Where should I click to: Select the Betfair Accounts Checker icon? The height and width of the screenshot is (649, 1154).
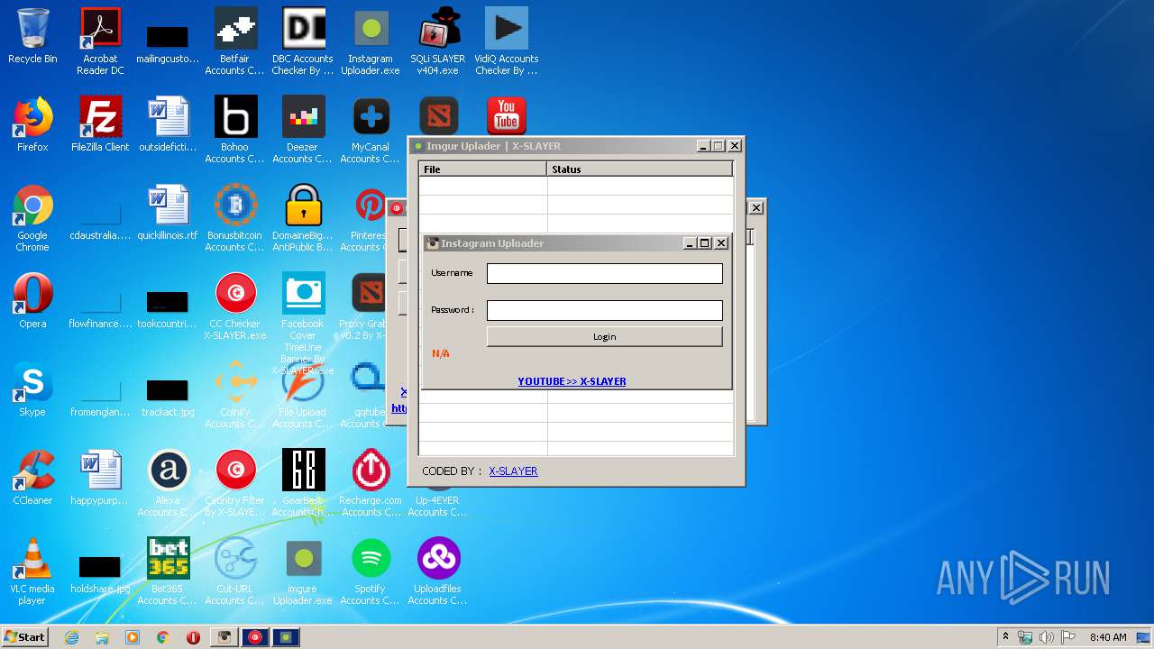(x=235, y=41)
